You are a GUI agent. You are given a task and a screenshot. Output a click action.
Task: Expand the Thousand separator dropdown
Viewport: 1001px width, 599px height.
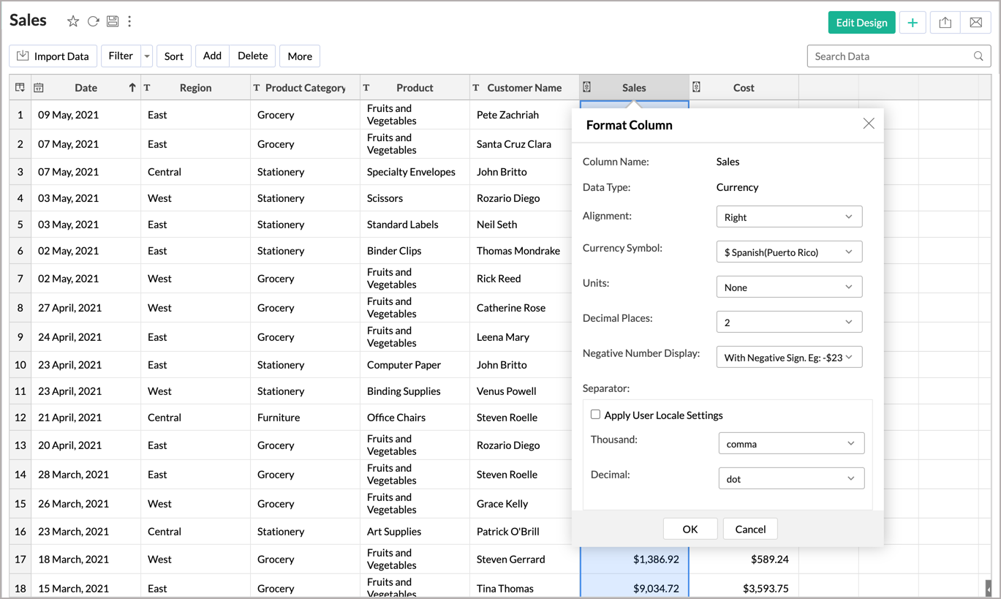click(791, 444)
